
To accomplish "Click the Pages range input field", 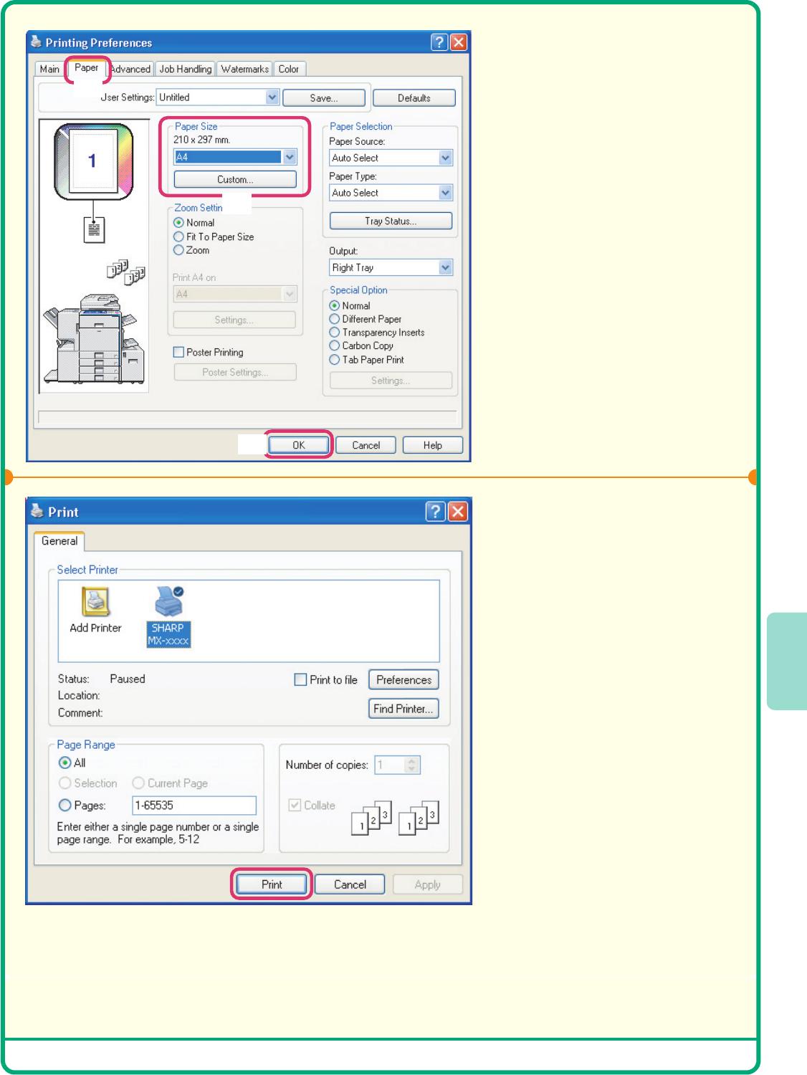I will pyautogui.click(x=194, y=806).
